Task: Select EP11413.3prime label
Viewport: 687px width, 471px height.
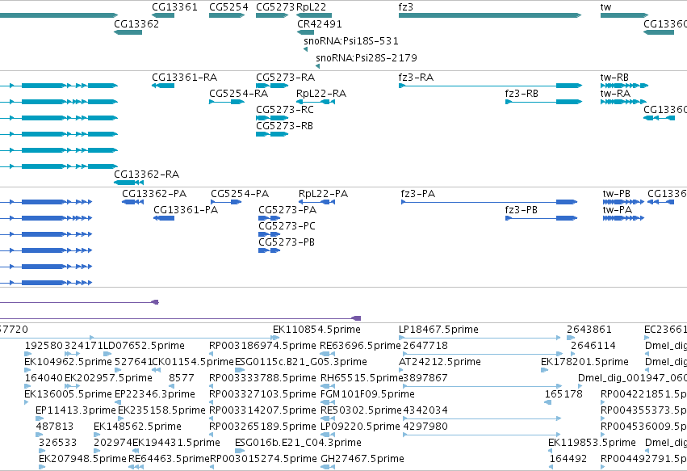Action: [75, 410]
